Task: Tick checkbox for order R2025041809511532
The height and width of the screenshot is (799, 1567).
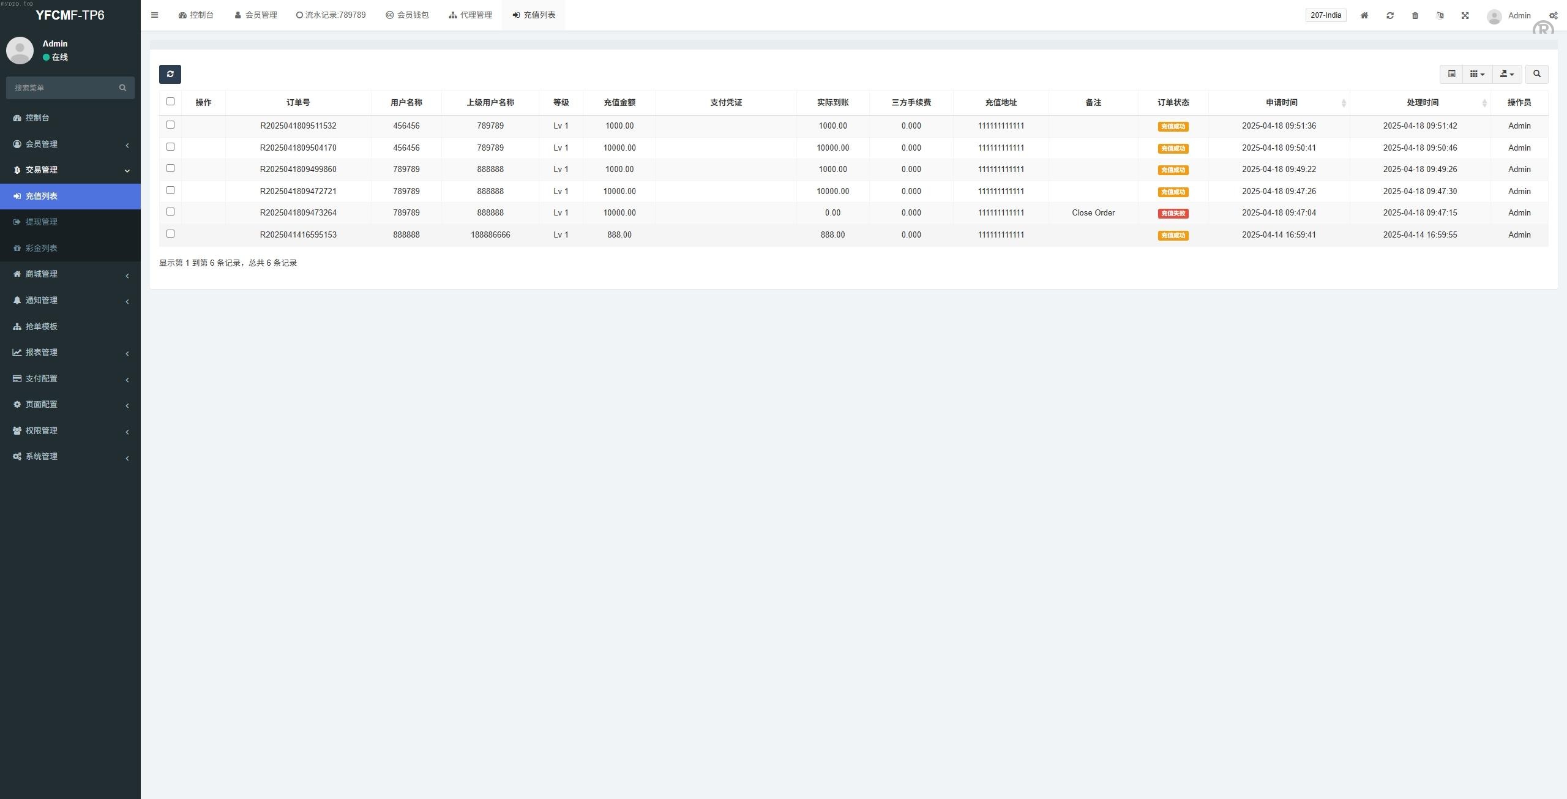Action: (170, 125)
